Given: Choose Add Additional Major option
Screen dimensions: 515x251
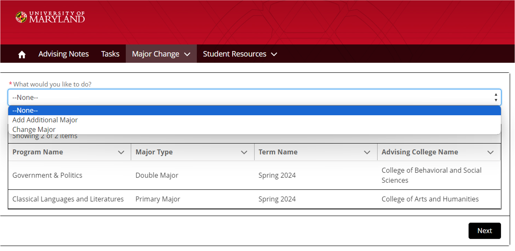Looking at the screenshot, I should point(45,120).
